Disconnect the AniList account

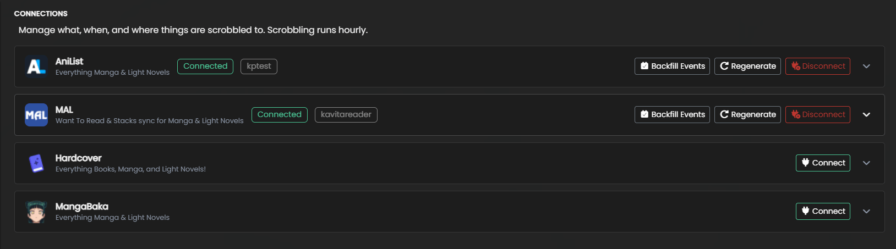[818, 66]
